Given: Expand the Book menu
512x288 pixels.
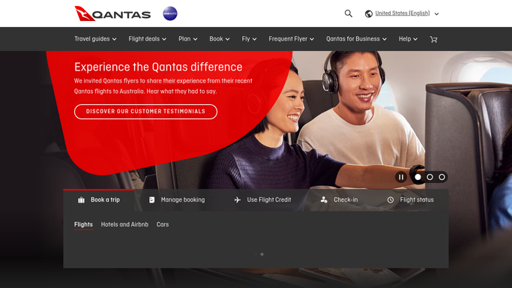Looking at the screenshot, I should click(220, 39).
